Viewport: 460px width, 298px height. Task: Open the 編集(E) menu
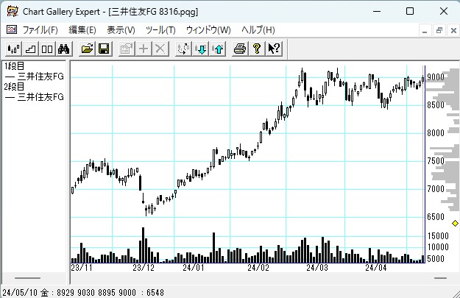pyautogui.click(x=82, y=30)
